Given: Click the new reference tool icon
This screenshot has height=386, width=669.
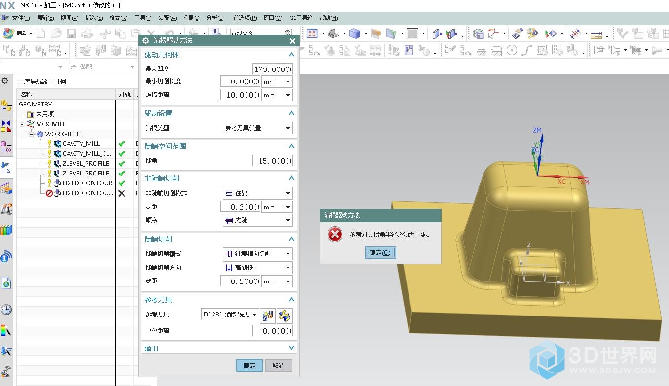Looking at the screenshot, I should click(x=267, y=315).
